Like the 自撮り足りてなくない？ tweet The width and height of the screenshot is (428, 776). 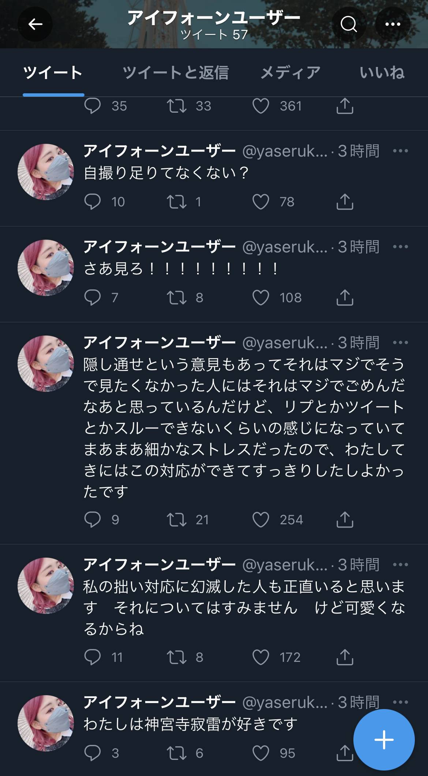261,202
